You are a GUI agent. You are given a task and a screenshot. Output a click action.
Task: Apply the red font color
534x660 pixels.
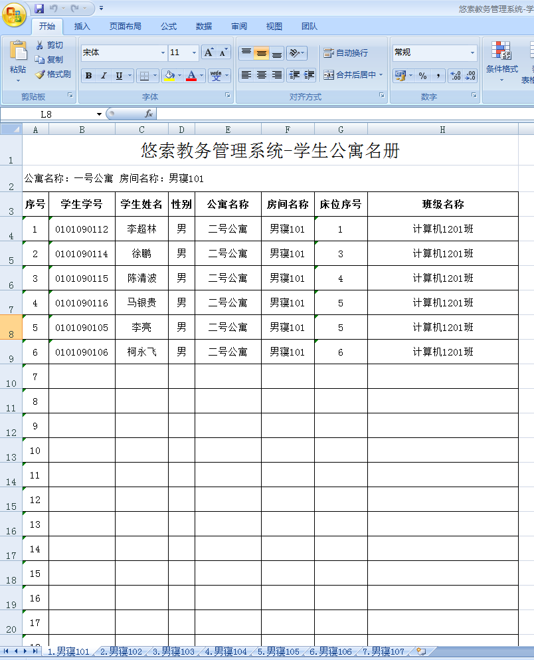tap(191, 76)
